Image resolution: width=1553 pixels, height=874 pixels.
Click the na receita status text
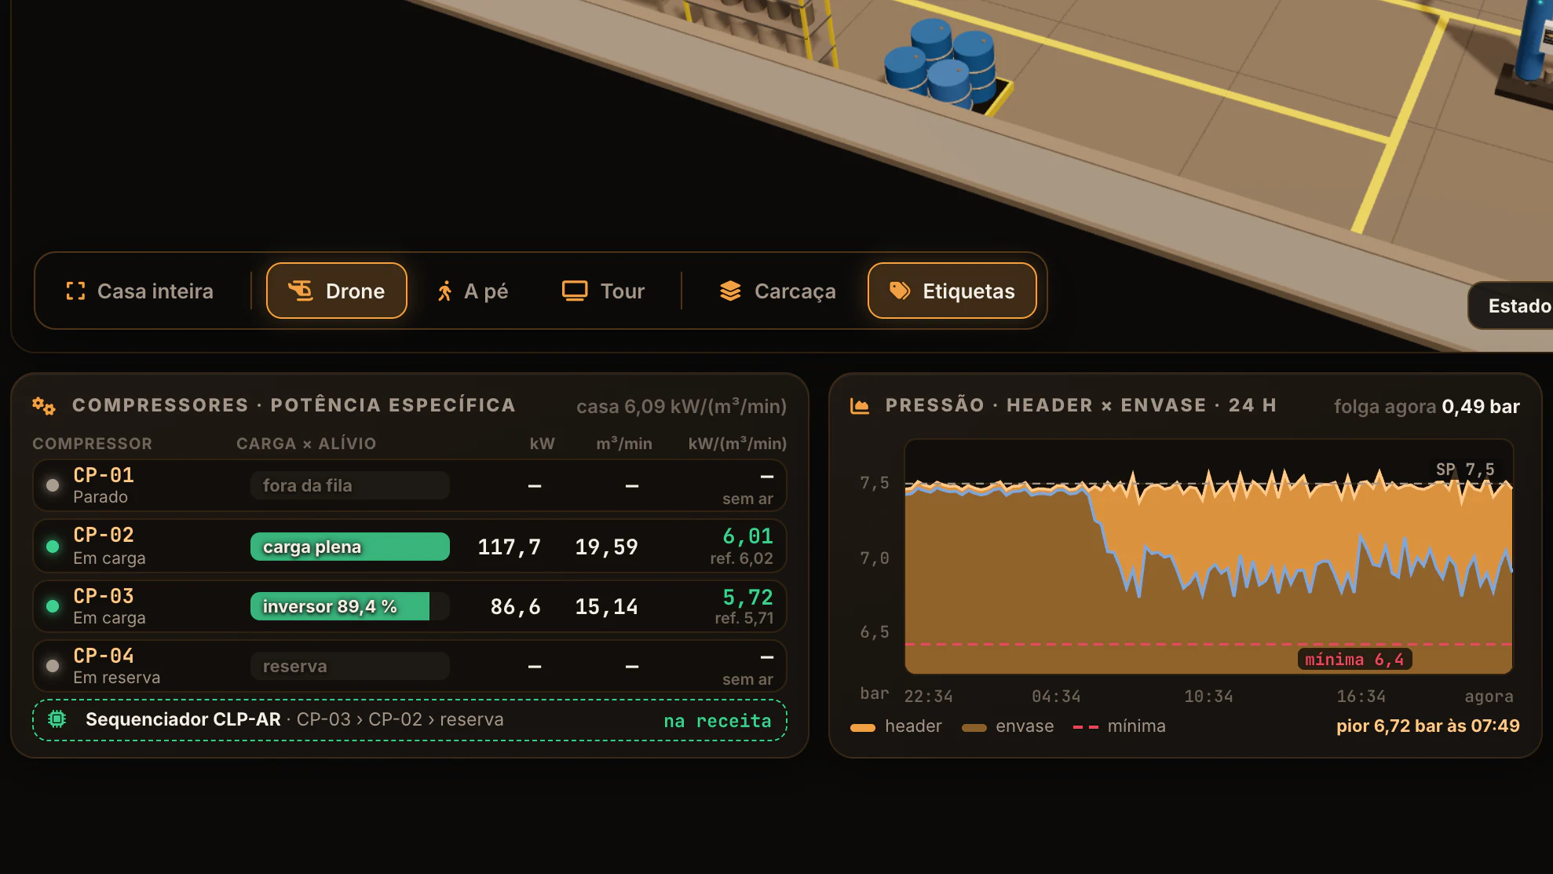click(x=718, y=721)
